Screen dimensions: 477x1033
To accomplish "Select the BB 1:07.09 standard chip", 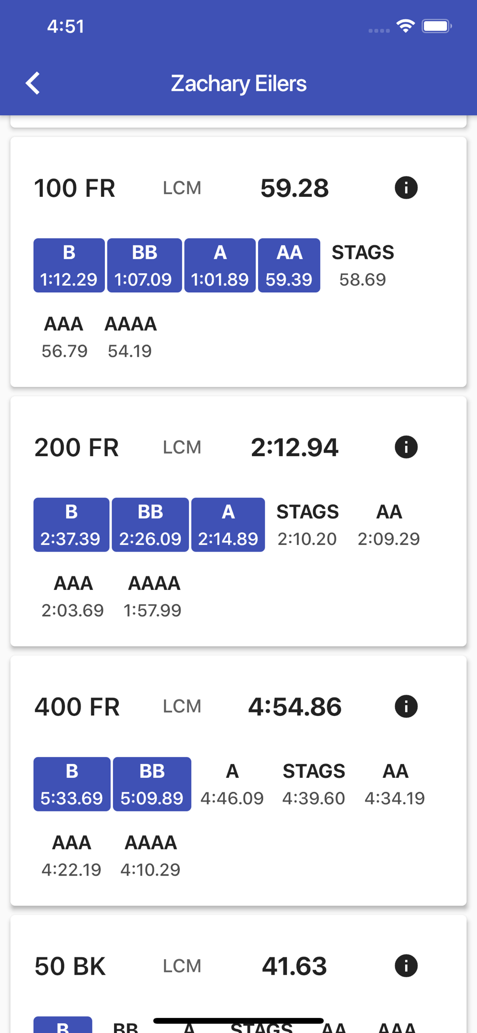I will (144, 265).
